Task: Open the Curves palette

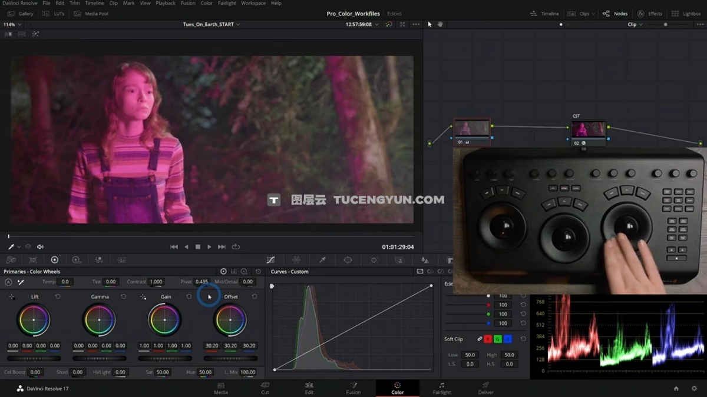Action: pyautogui.click(x=270, y=260)
